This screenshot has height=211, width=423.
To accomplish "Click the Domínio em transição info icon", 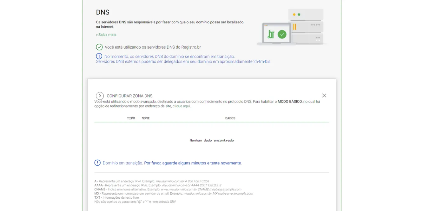I will pos(97,163).
